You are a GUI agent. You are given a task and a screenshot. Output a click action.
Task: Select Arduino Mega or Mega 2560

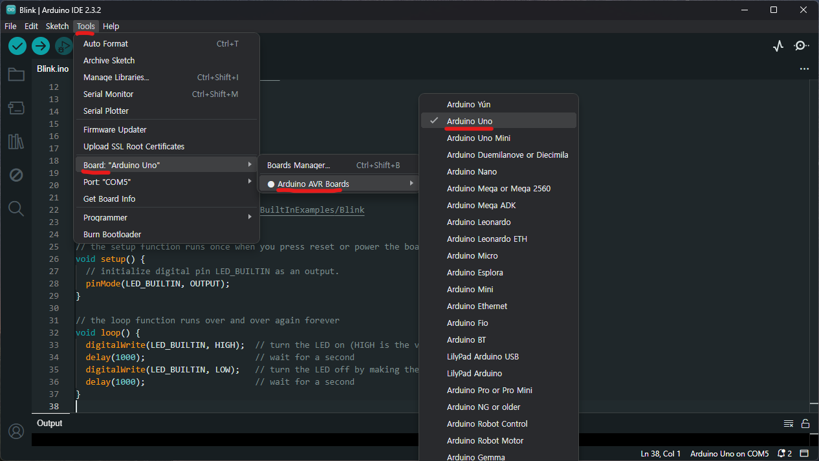coord(499,188)
